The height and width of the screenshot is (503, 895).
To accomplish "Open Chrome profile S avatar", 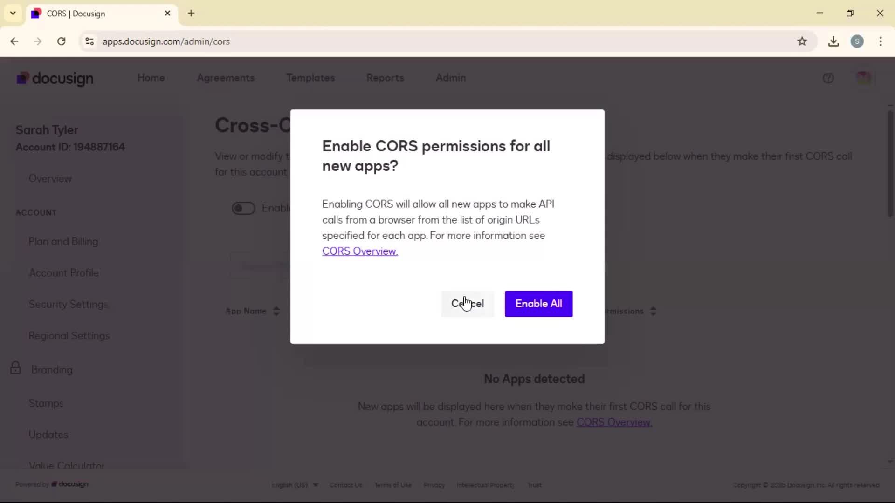I will [857, 41].
